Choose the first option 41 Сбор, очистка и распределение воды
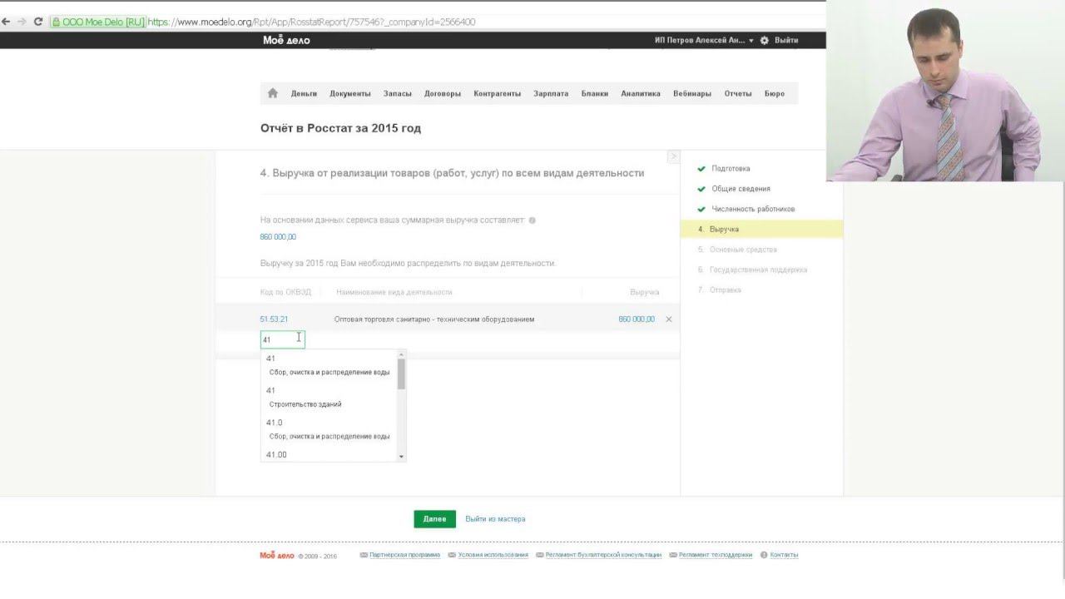The height and width of the screenshot is (599, 1065). (329, 365)
